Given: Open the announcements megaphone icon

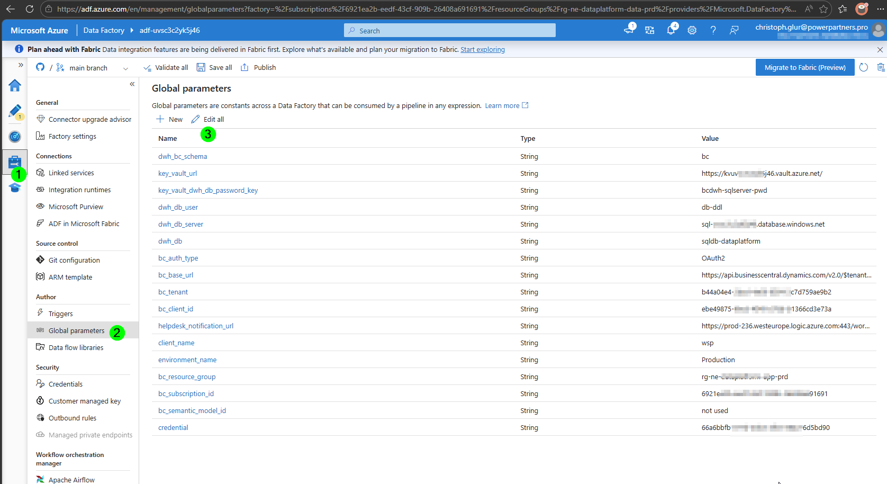Looking at the screenshot, I should tap(629, 30).
